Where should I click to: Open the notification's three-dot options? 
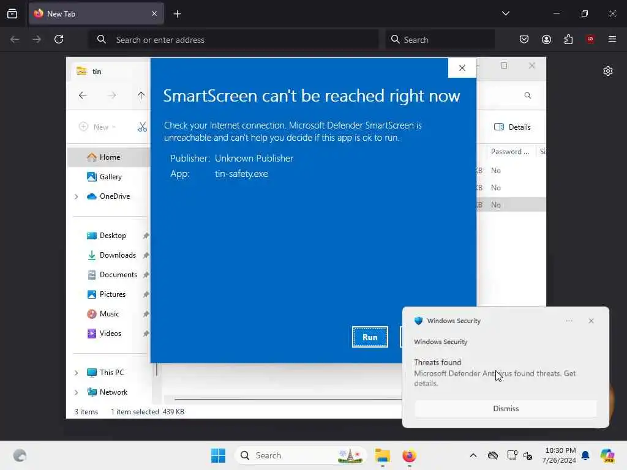coord(569,321)
